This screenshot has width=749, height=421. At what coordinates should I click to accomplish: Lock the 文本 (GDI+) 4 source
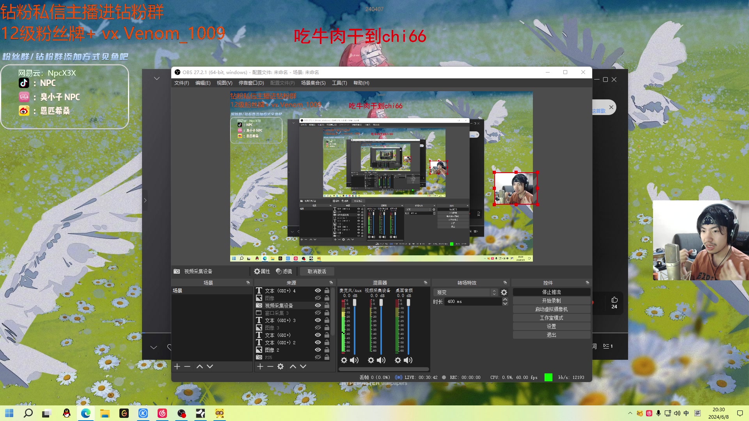(327, 291)
